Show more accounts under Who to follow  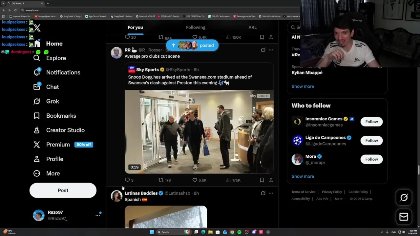303,176
